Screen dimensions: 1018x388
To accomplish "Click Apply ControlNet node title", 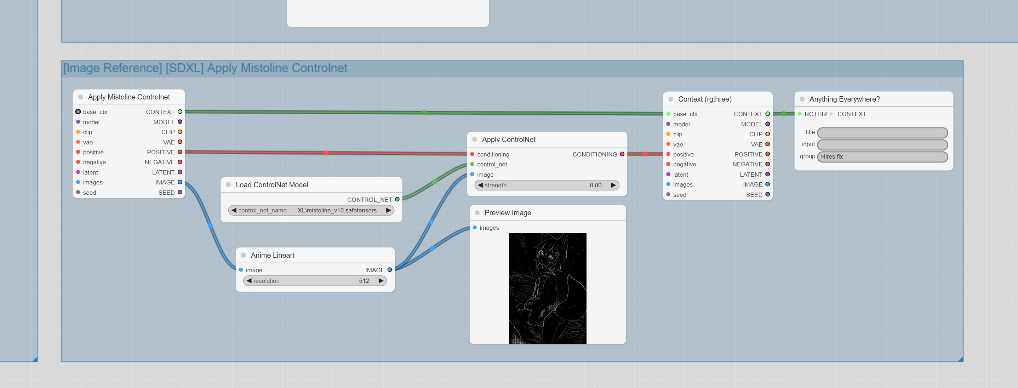I will pos(509,139).
